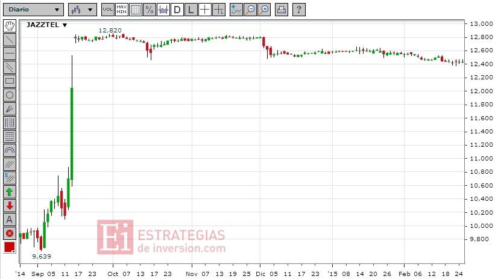Click the 12,000 price axis label
This screenshot has height=279, width=495.
(x=481, y=91)
